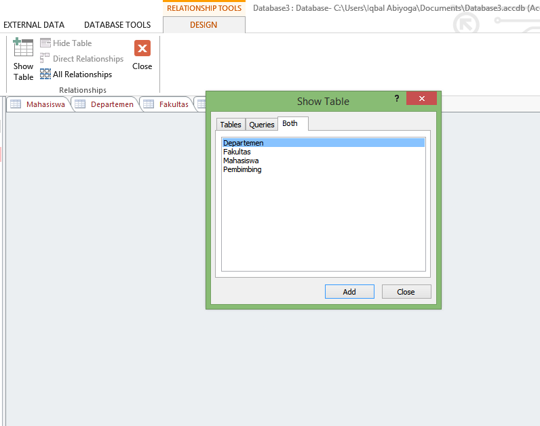Select the Tables tab in Show Table dialog

pos(231,125)
